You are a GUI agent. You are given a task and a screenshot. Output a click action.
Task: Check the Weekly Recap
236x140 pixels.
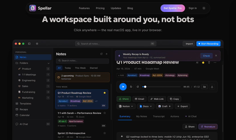206,56
